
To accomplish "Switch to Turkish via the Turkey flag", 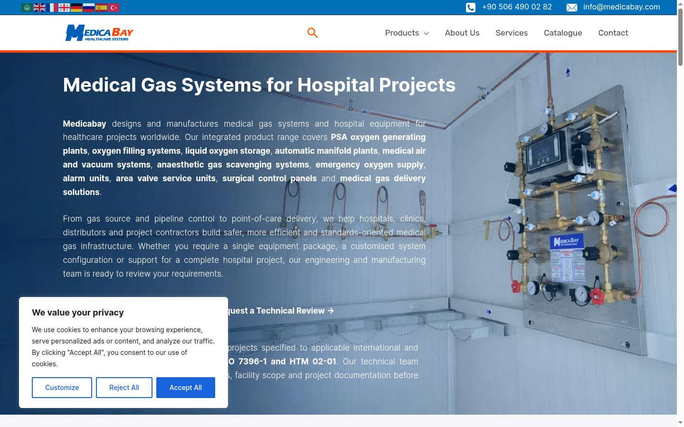I will tap(114, 8).
